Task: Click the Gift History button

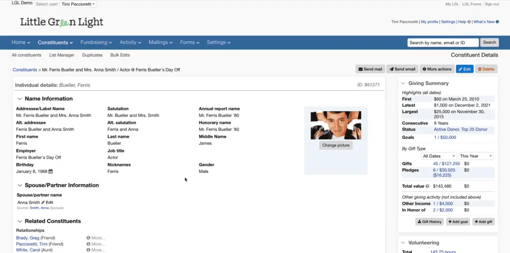Action: pyautogui.click(x=430, y=222)
